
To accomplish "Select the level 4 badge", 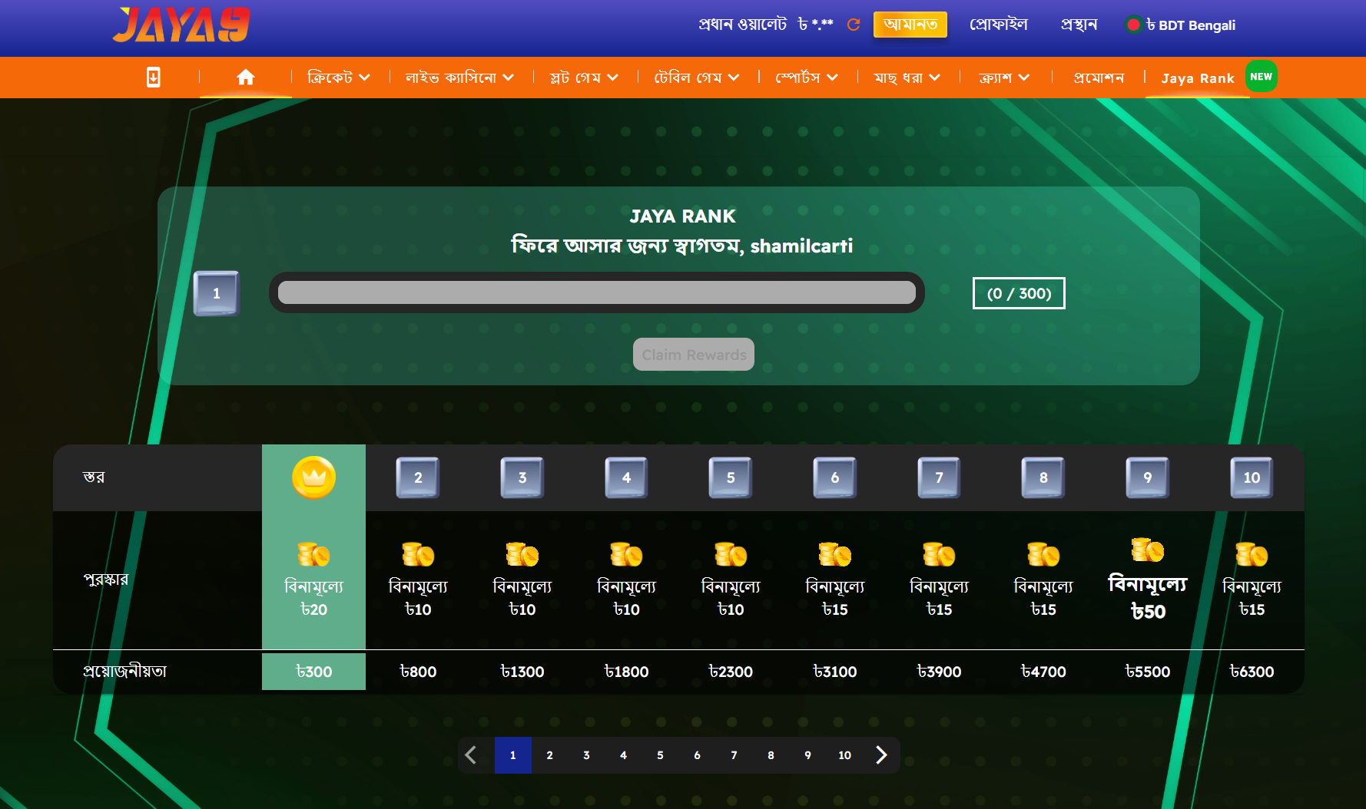I will [x=626, y=477].
